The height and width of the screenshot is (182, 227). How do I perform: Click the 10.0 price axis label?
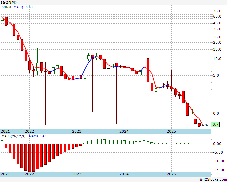[217, 59]
